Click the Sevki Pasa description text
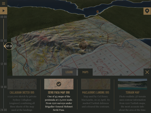The width and height of the screenshot is (151, 113). [59, 103]
